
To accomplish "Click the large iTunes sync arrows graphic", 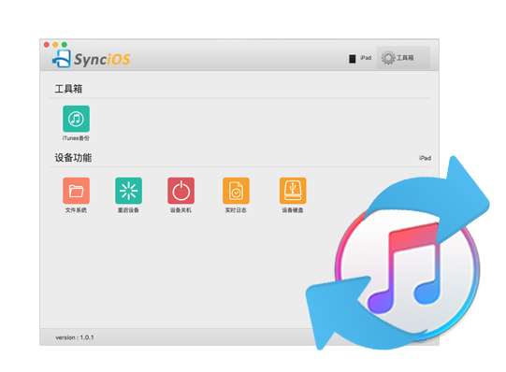I will [398, 253].
